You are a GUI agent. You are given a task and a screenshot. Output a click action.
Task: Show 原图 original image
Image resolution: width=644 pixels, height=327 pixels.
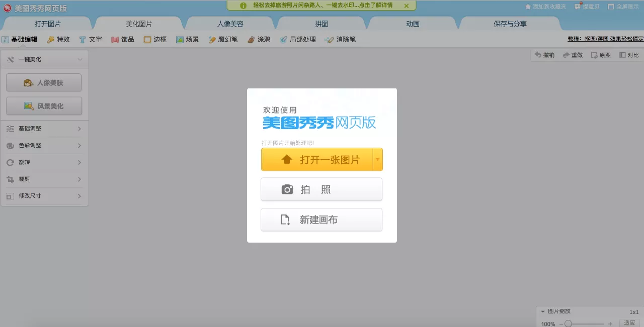point(601,55)
